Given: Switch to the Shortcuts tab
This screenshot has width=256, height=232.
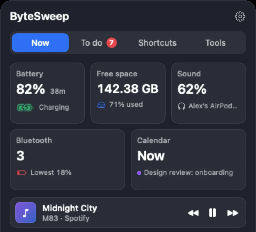Looking at the screenshot, I should click(x=157, y=43).
